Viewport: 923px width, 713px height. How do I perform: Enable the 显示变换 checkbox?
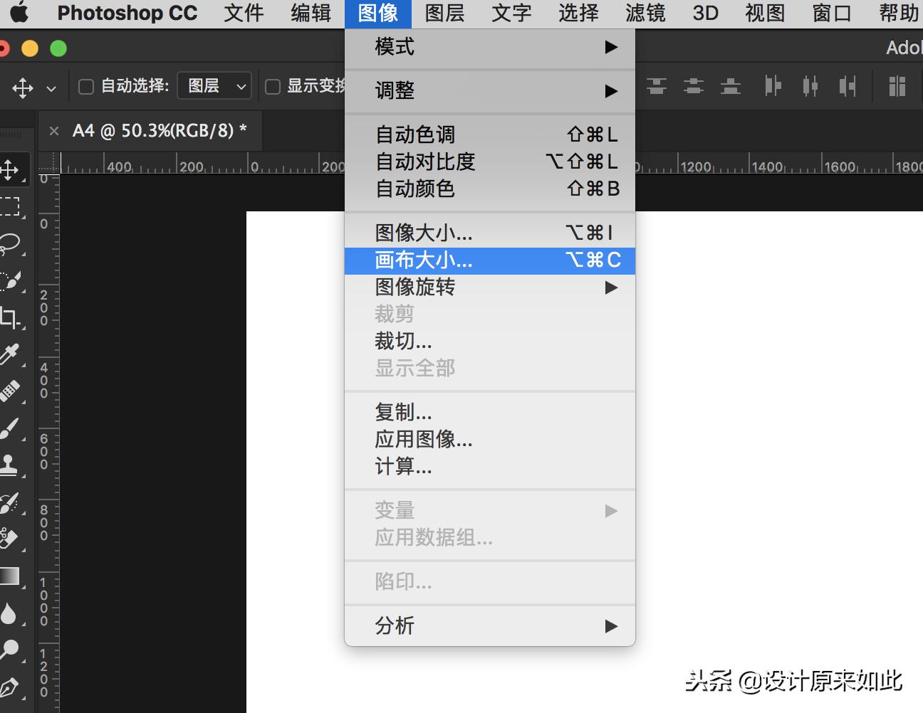(x=272, y=85)
